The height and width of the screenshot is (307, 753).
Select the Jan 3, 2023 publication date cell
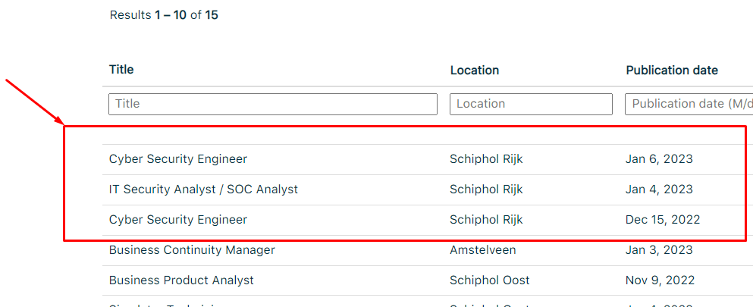pyautogui.click(x=659, y=250)
